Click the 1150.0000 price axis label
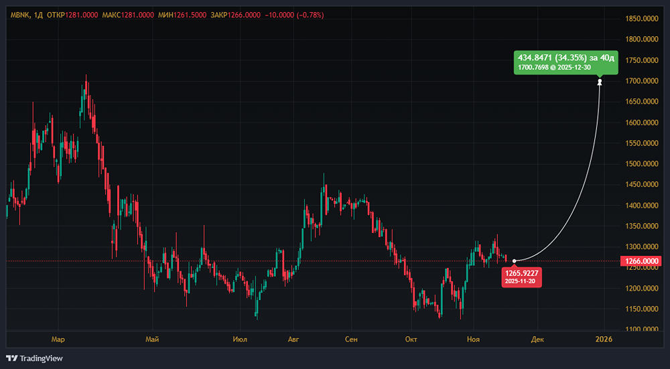Viewport: 670px width, 369px height. [x=641, y=309]
